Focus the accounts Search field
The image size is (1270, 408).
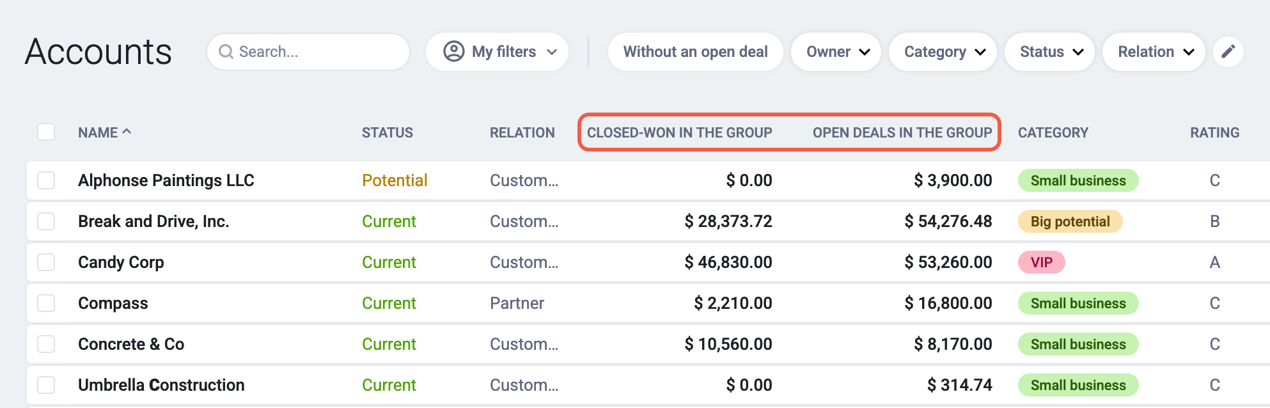308,52
